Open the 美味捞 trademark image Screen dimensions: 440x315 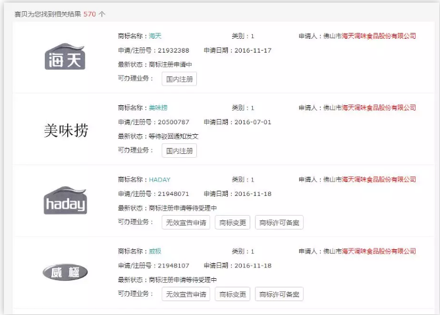point(66,130)
